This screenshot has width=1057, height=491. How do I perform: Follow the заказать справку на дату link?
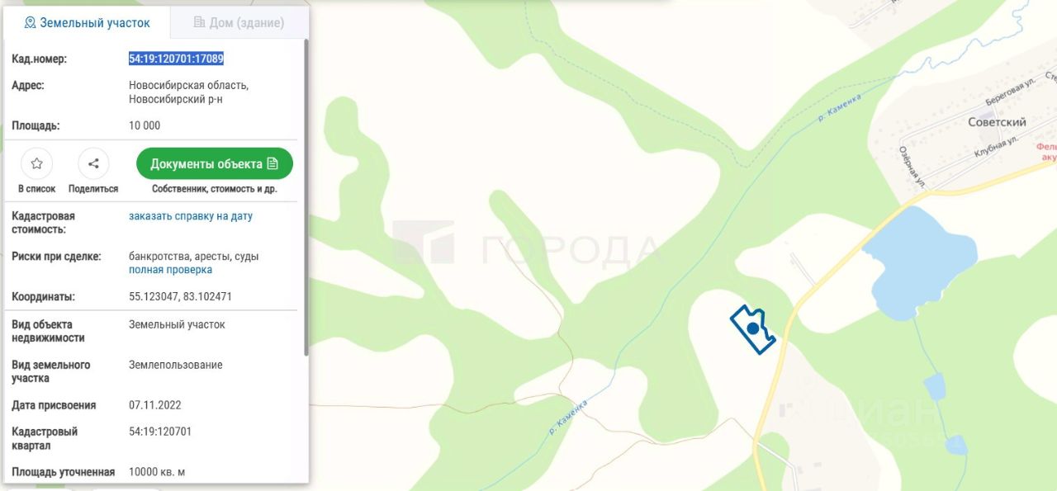point(191,216)
